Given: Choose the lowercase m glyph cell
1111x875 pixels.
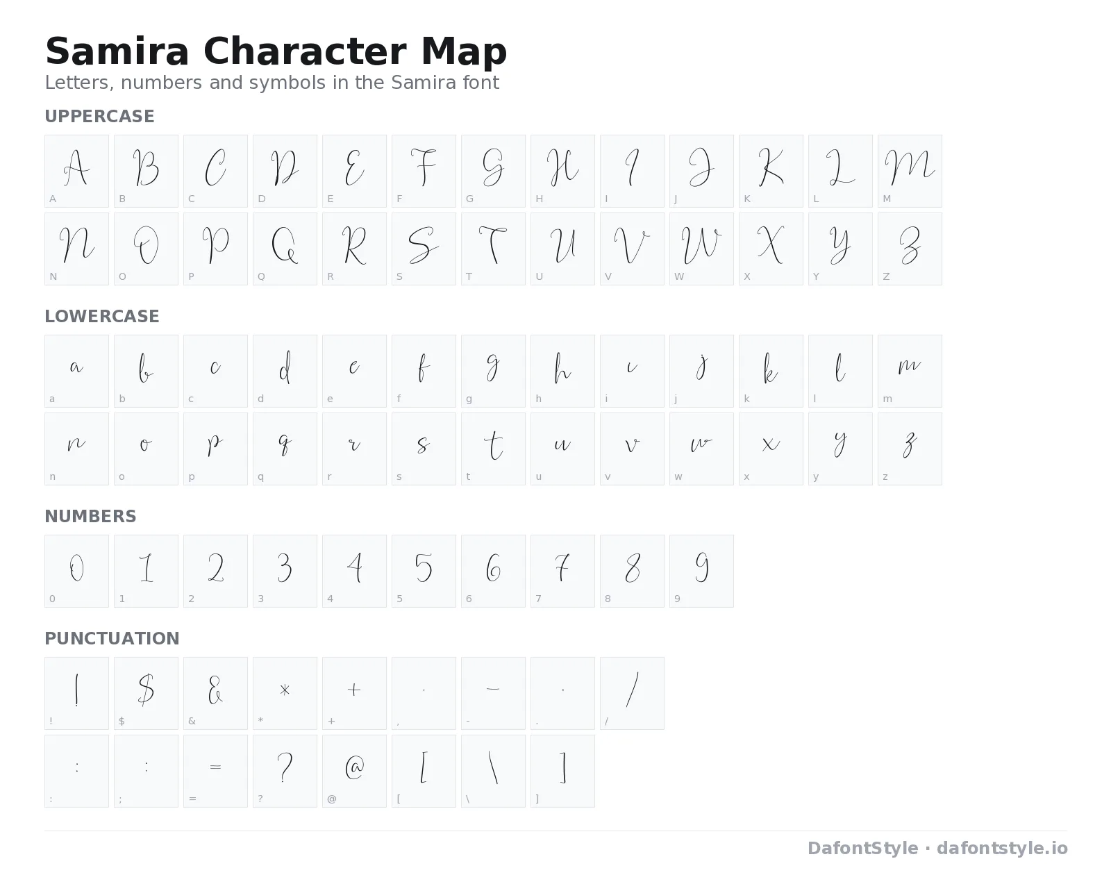Looking at the screenshot, I should [910, 371].
